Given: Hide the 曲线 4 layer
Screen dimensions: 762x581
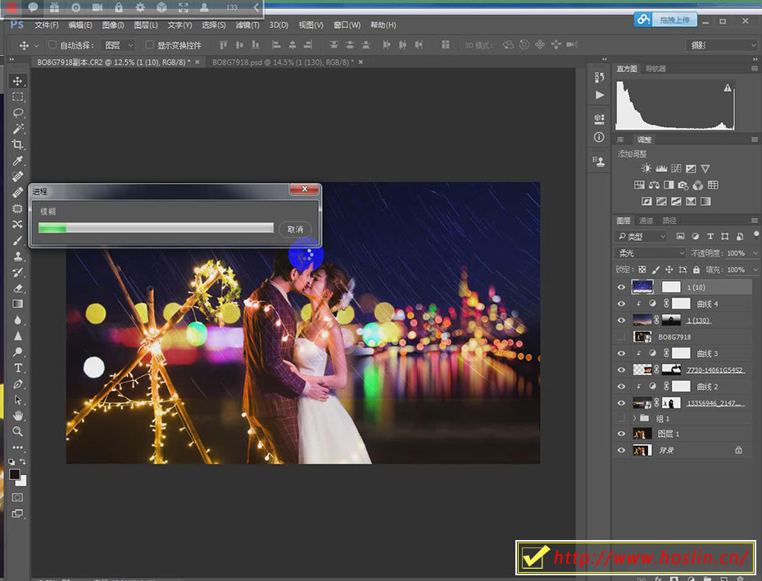Looking at the screenshot, I should (621, 304).
